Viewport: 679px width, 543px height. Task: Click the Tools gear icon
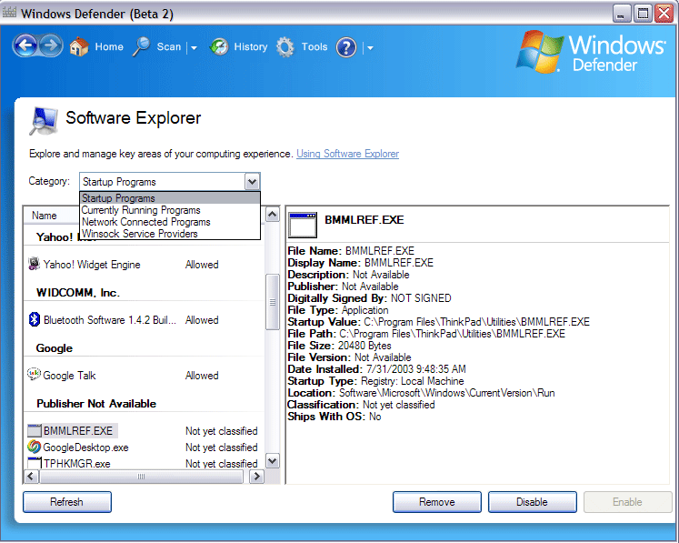tap(285, 46)
